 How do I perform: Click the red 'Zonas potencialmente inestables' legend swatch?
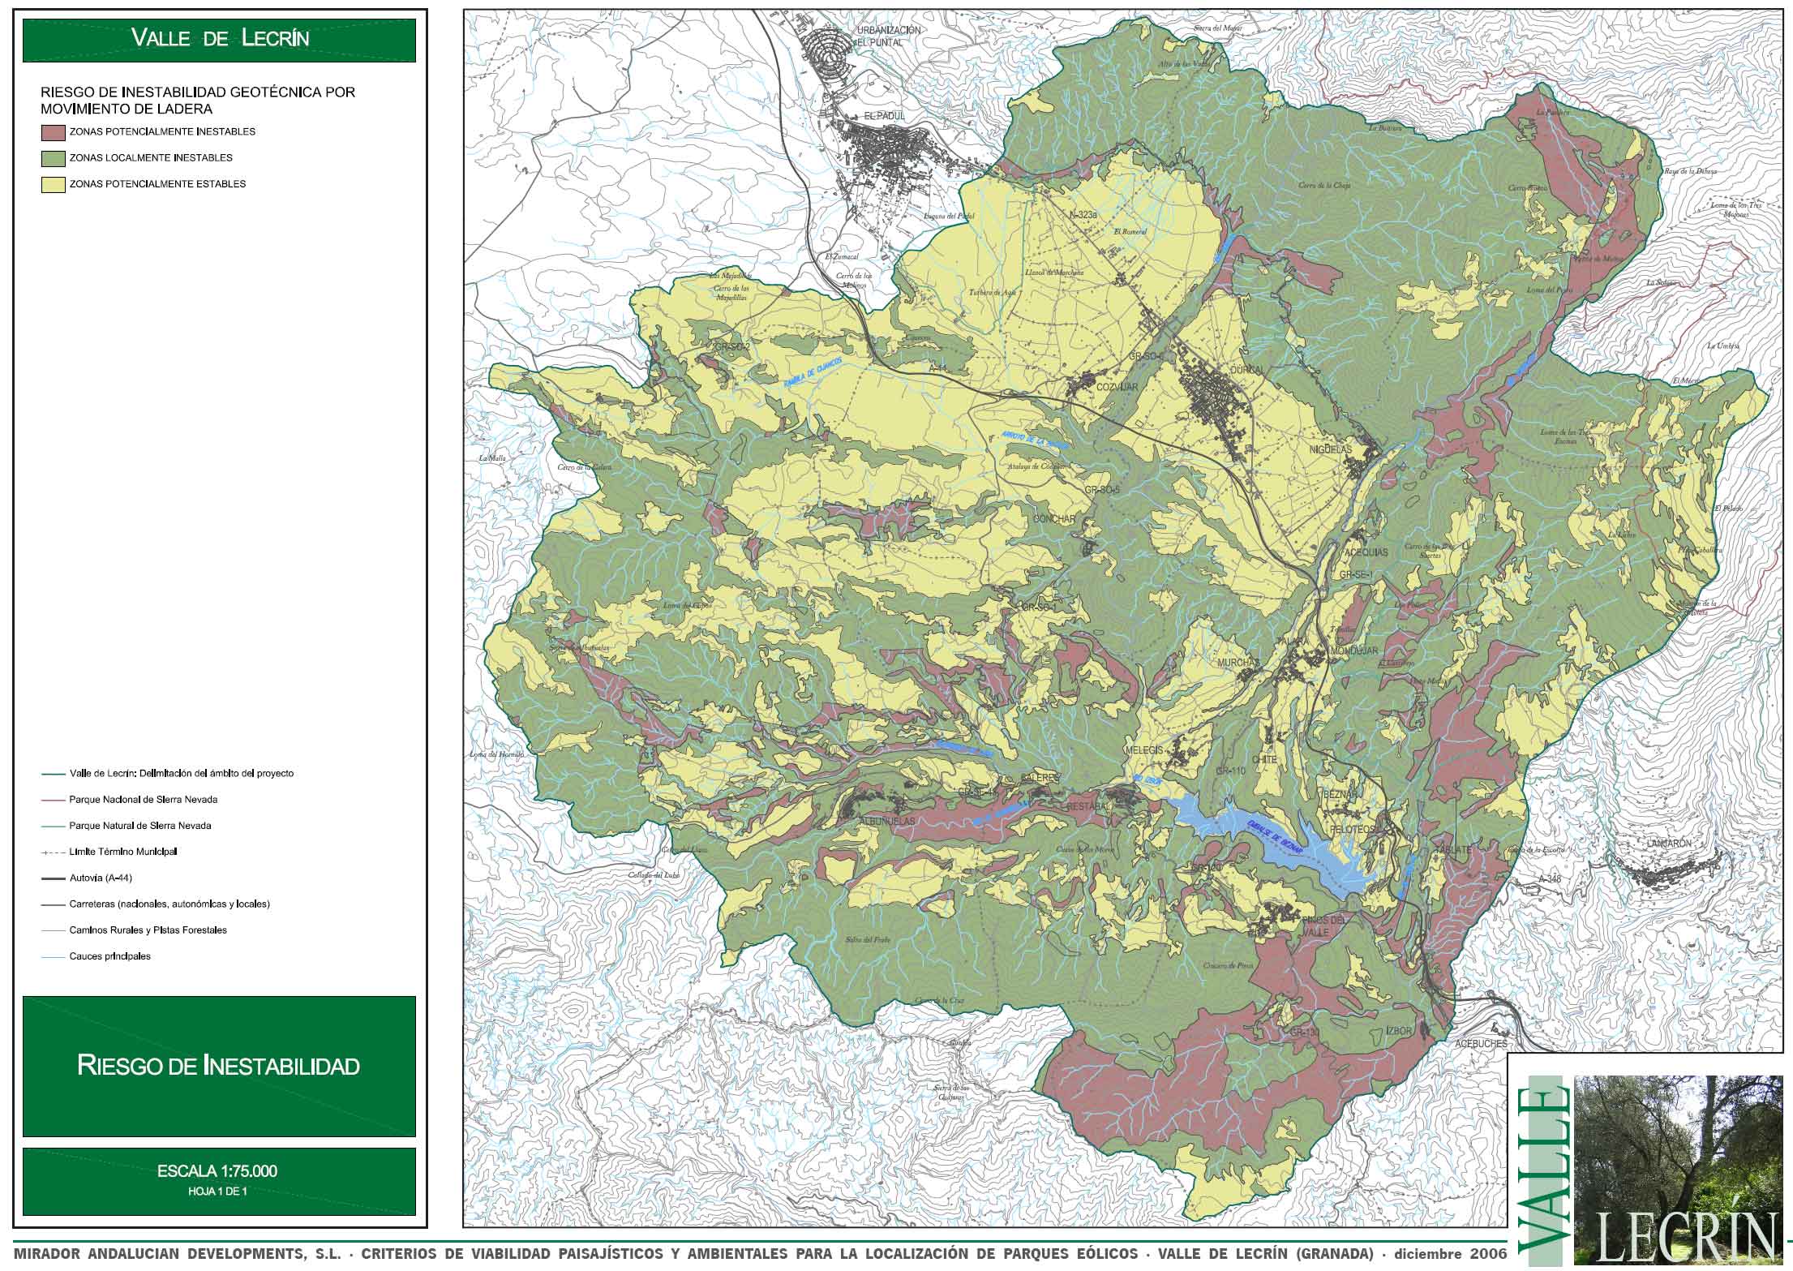(53, 132)
